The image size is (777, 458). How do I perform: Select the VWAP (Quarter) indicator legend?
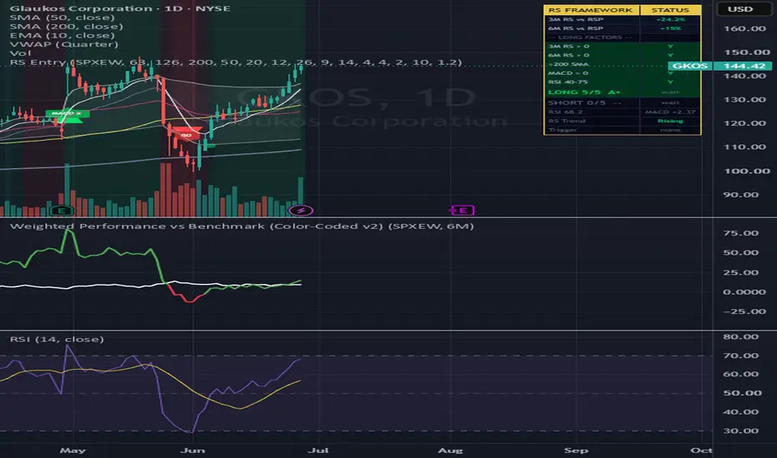click(64, 44)
